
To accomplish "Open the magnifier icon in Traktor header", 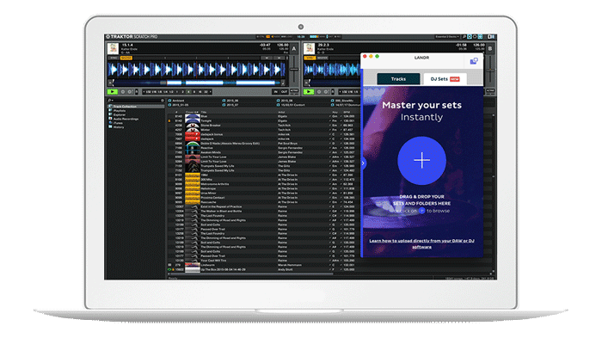I will coord(464,36).
